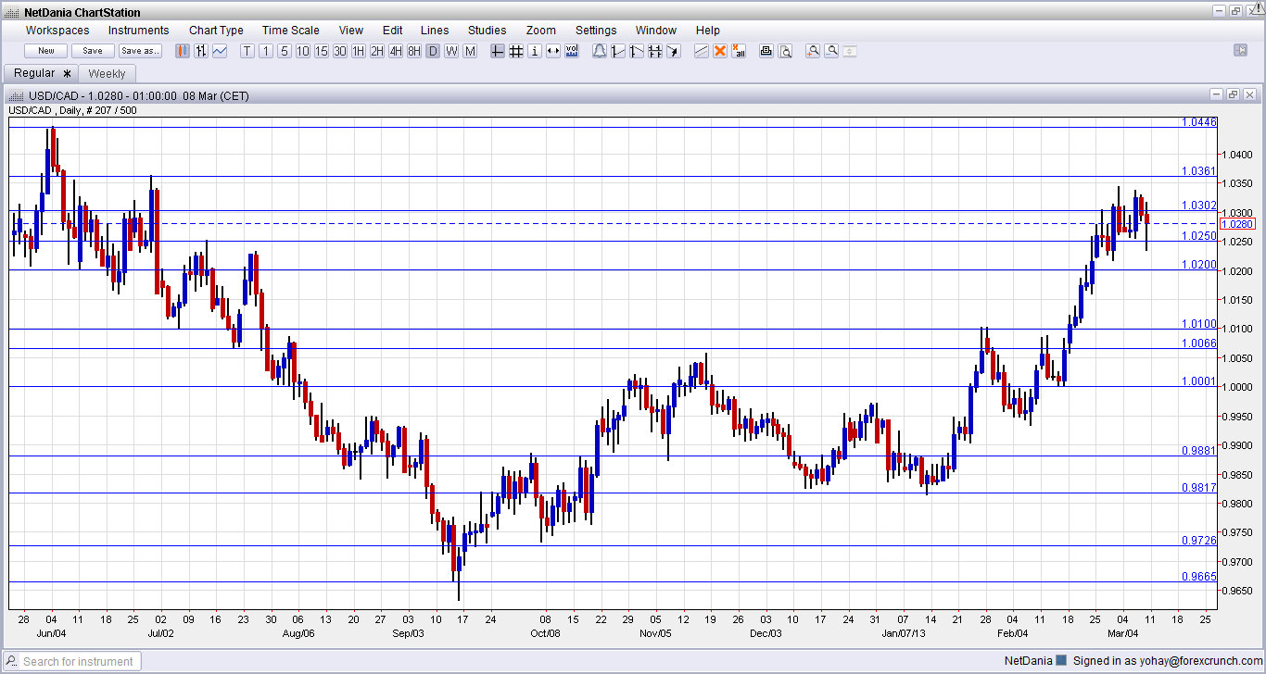Activate the zoom in magnifier icon
1266x674 pixels.
813,51
